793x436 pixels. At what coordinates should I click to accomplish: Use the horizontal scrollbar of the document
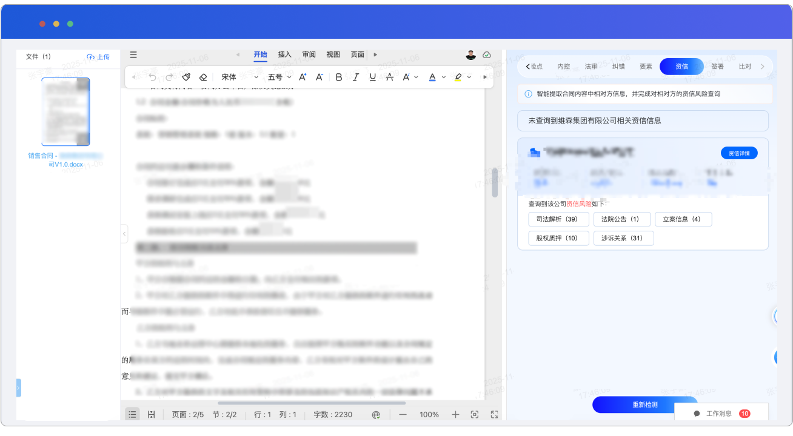coord(312,403)
